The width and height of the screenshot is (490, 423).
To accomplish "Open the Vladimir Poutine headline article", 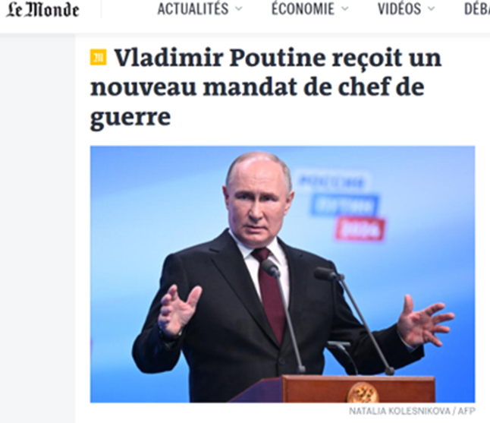I will [x=265, y=87].
